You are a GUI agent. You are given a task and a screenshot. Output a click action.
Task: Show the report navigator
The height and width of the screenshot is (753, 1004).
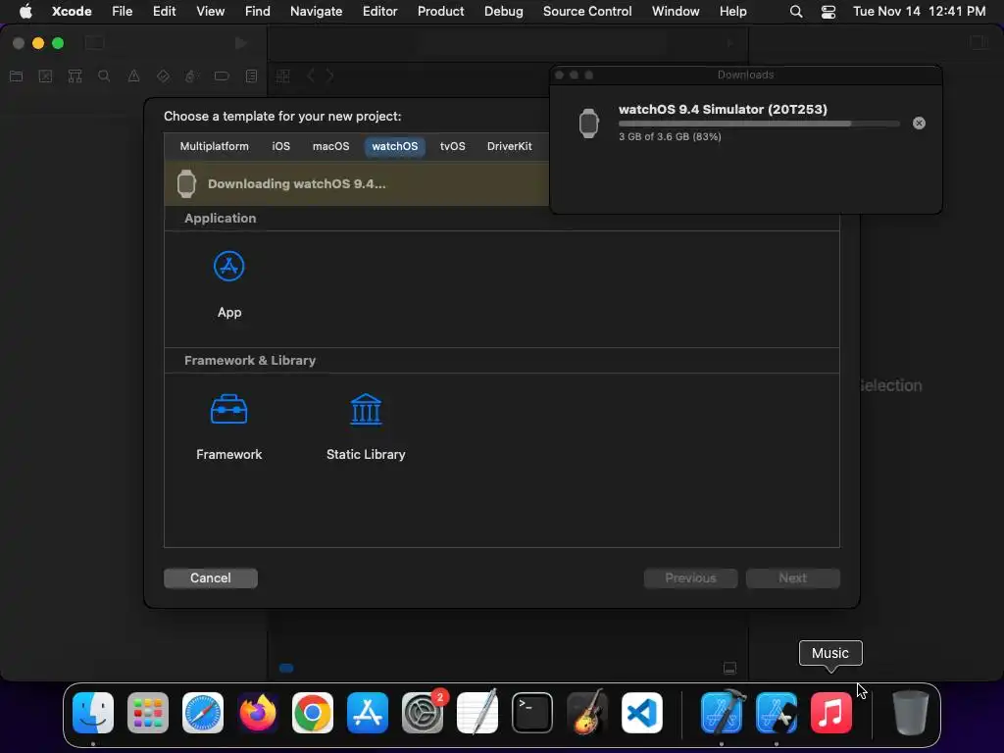[251, 76]
